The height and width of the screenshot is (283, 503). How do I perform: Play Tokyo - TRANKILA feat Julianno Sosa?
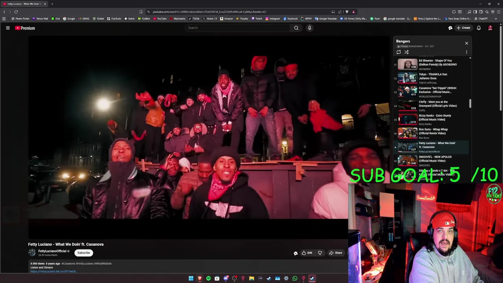click(431, 78)
